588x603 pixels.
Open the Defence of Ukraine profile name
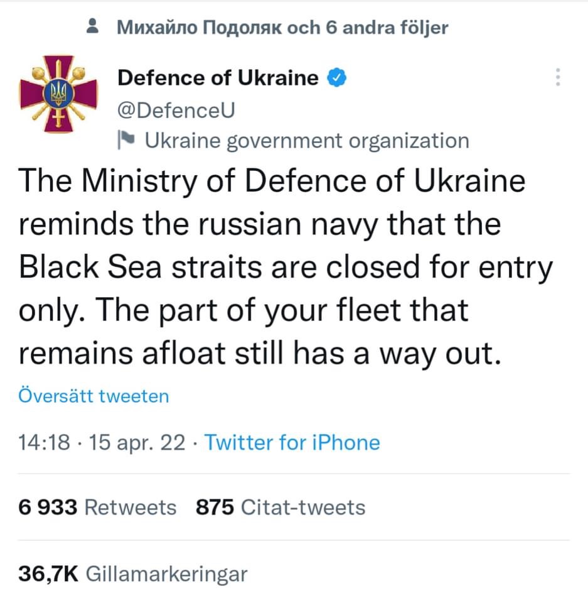click(218, 78)
